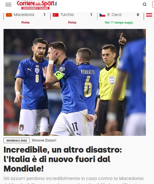
Task: Open the hamburger menu icon
Action: pos(8,5)
